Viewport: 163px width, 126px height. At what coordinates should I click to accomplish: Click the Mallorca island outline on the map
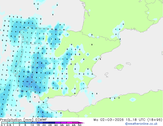(x=119, y=67)
